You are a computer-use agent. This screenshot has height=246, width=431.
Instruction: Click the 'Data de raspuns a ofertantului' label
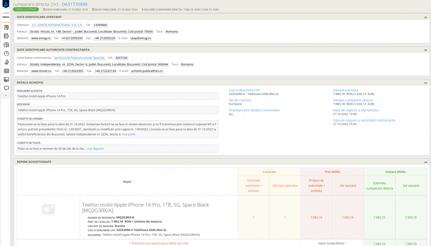(356, 110)
